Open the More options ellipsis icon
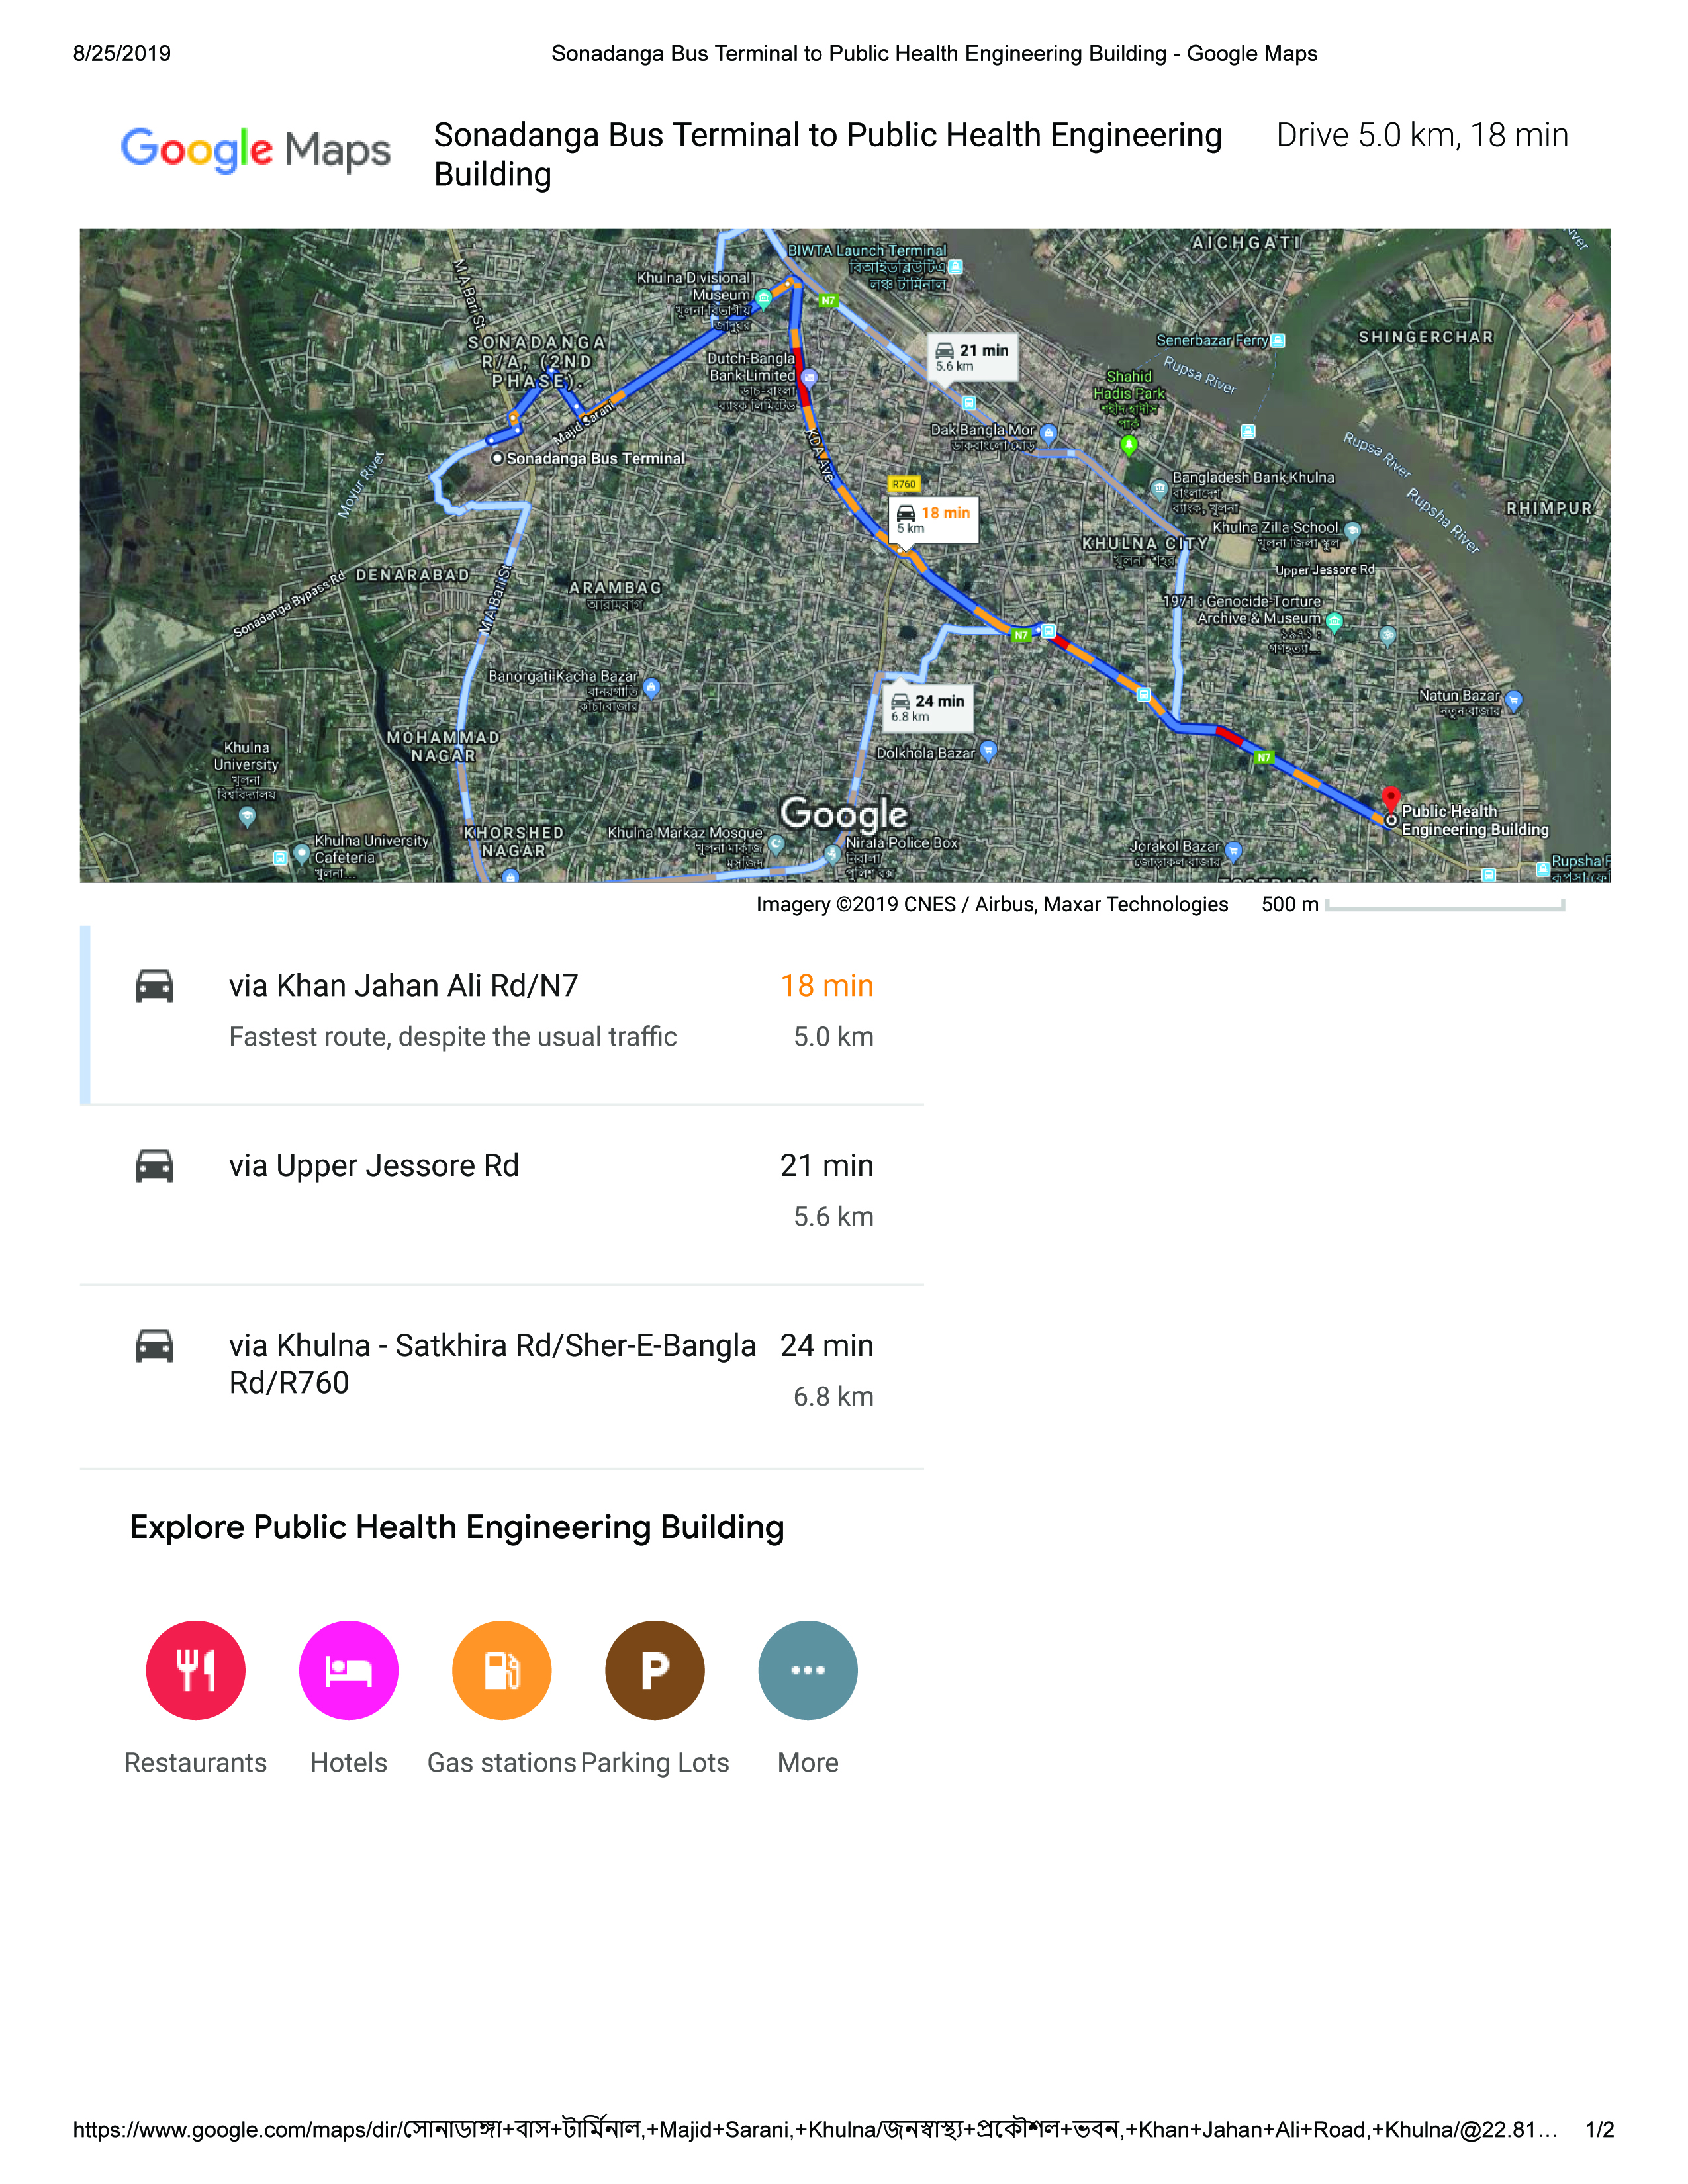The width and height of the screenshot is (1688, 2184). click(x=807, y=1670)
